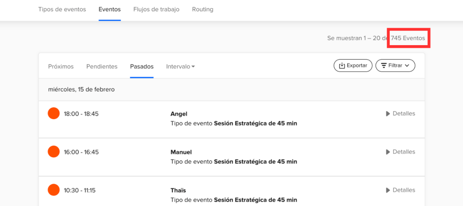The height and width of the screenshot is (206, 463).
Task: Switch to Tipos de eventos tab
Action: pyautogui.click(x=62, y=9)
